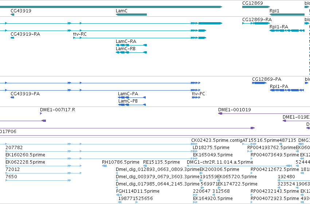The width and height of the screenshot is (310, 204).
Task: Click the Dmel_dig_017985_0644_2145.3prime label
Action: point(158,184)
